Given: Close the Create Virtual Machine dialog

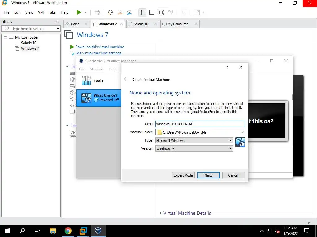Looking at the screenshot, I should click(x=241, y=67).
